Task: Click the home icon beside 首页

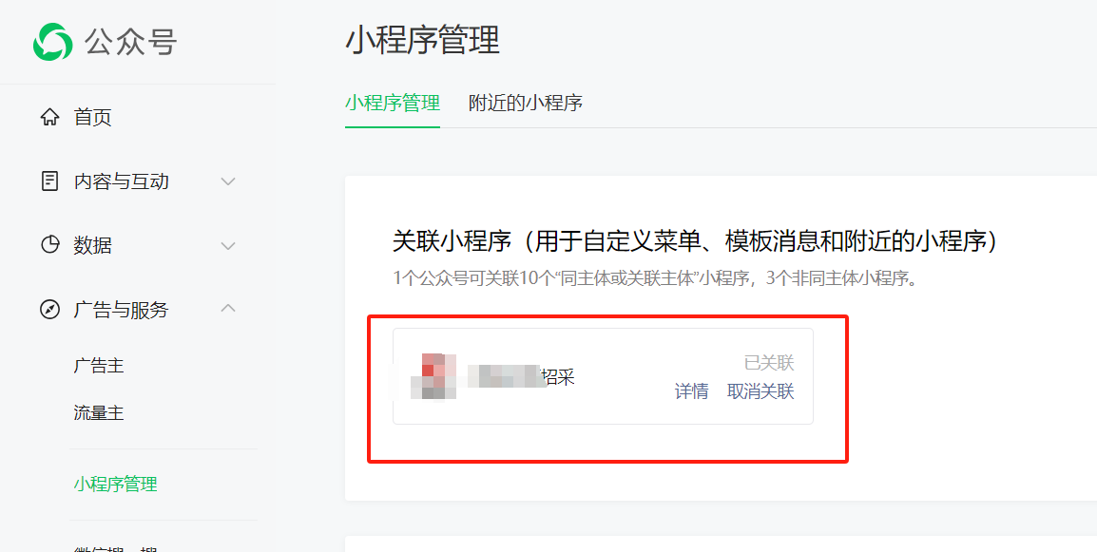Action: tap(49, 117)
